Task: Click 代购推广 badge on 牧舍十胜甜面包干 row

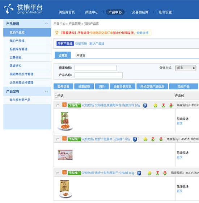Action: pos(75,173)
